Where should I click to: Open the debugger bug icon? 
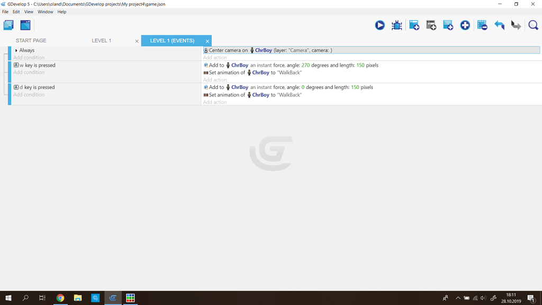point(397,25)
